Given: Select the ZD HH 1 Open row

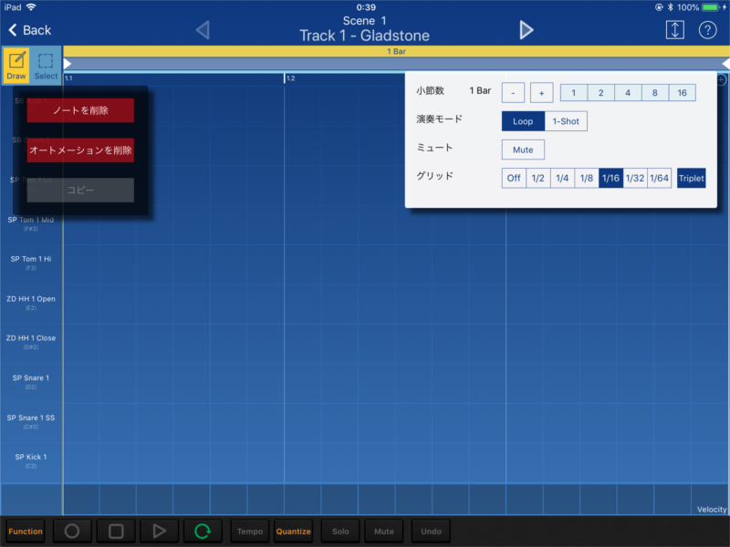Looking at the screenshot, I should tap(31, 303).
